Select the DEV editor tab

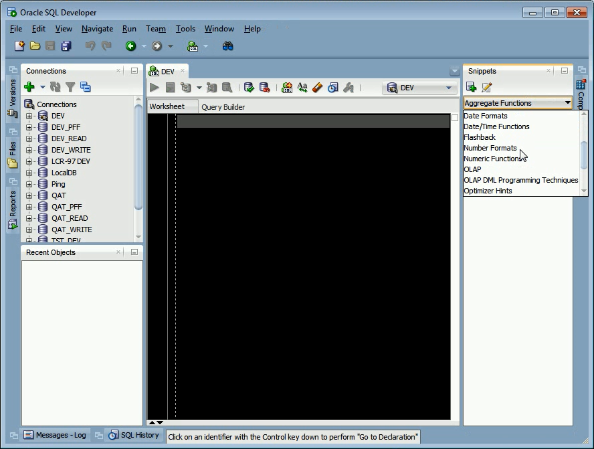[x=168, y=72]
